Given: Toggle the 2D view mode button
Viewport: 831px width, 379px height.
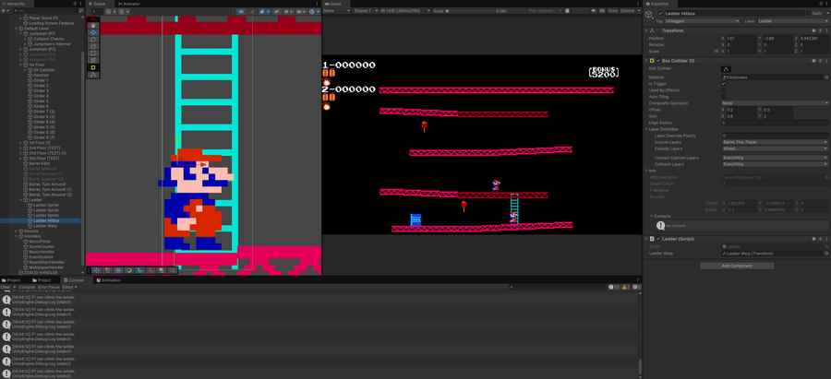Looking at the screenshot, I should (x=241, y=11).
